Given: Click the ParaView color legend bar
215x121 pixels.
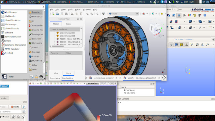Looking at the screenshot, I should [x=98, y=118].
